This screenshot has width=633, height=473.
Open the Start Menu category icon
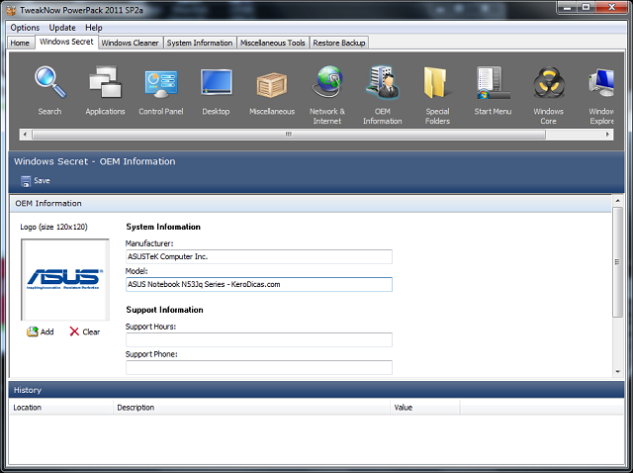pos(493,83)
